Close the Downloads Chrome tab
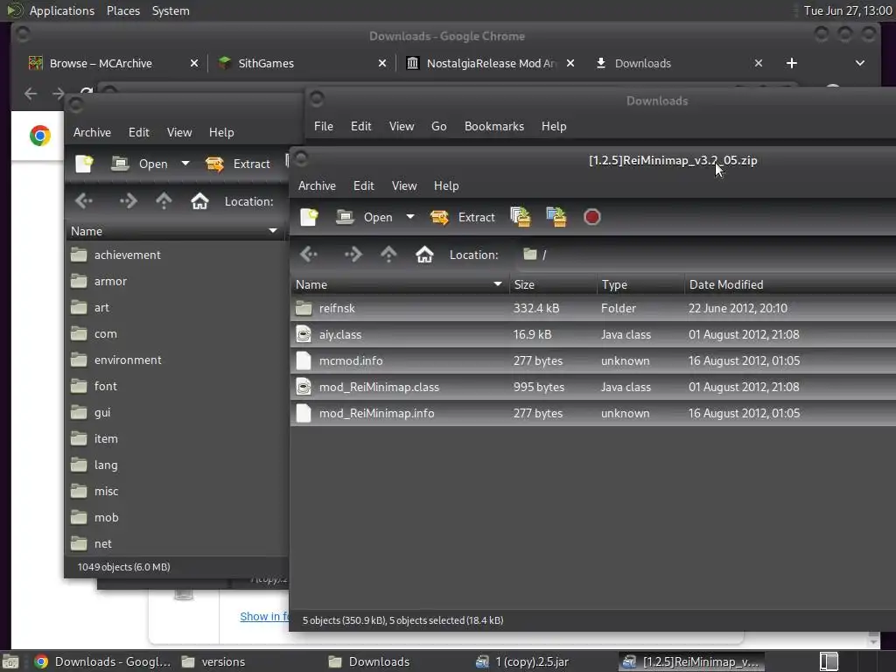Viewport: 896px width, 672px height. coord(759,63)
